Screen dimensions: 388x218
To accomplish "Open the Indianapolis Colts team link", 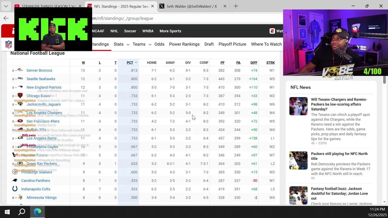I will 36,189.
